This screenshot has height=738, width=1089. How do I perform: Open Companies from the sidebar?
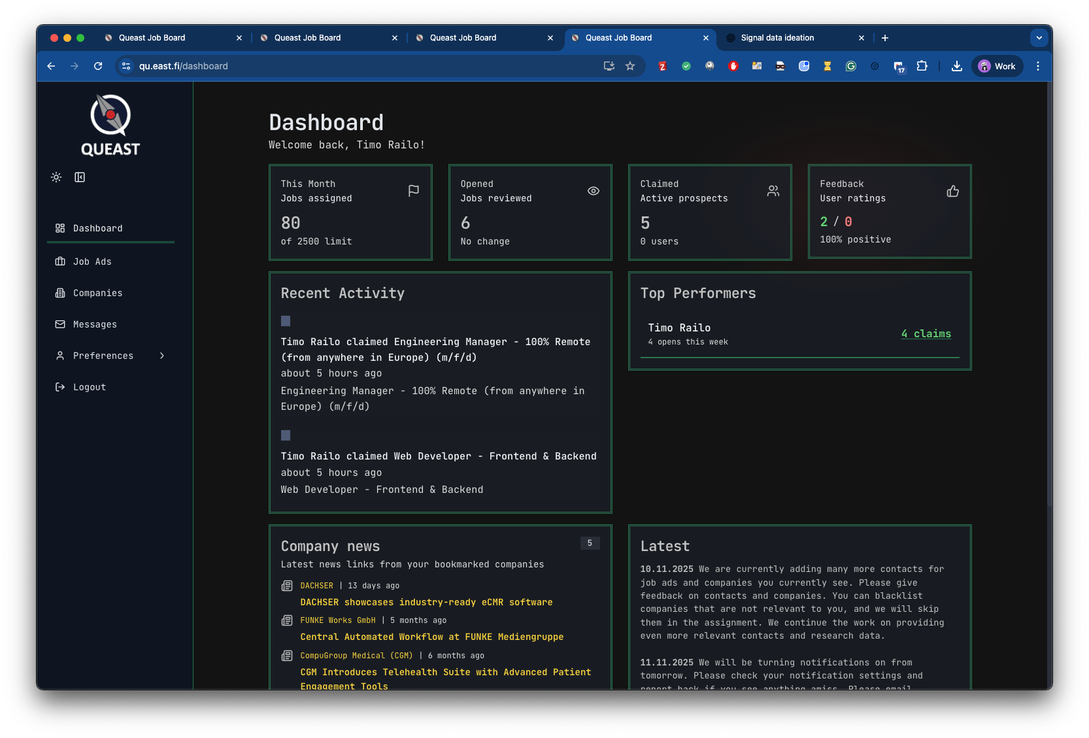click(x=97, y=293)
